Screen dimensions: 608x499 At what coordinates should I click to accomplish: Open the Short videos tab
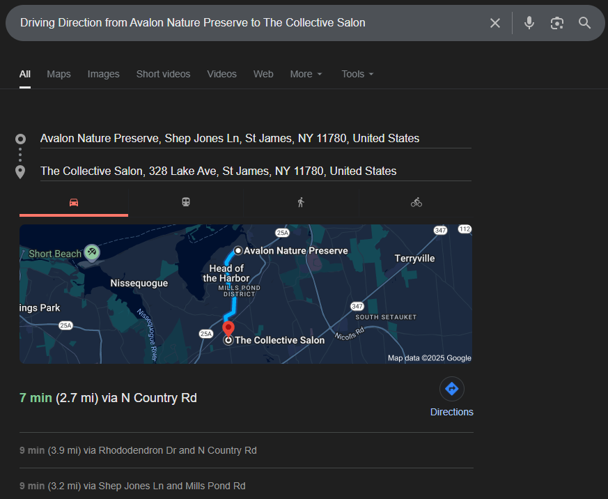(163, 74)
